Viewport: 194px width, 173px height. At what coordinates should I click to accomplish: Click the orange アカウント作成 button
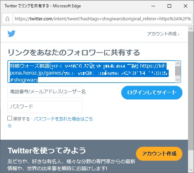[159, 154]
